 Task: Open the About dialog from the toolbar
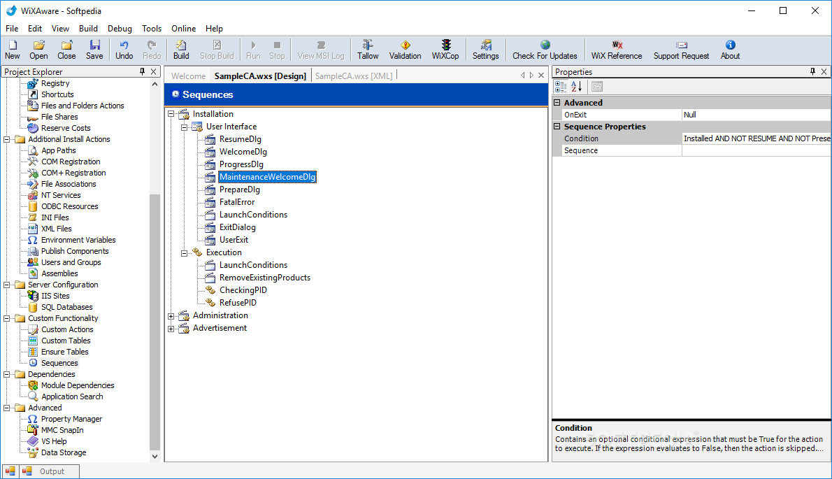730,50
